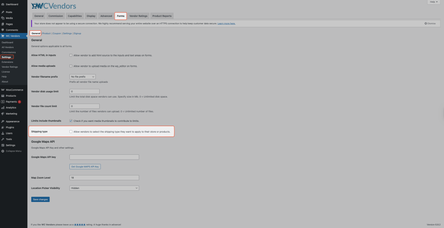This screenshot has width=444, height=228.
Task: Open the Media library icon
Action: point(3,18)
